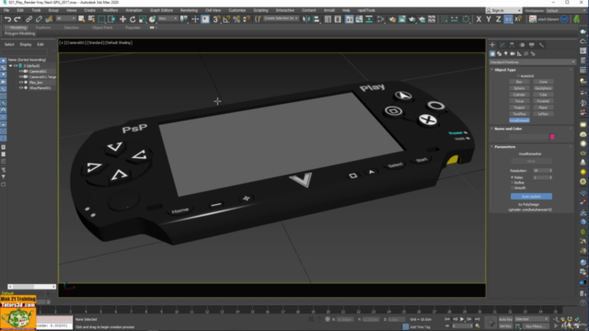The height and width of the screenshot is (331, 589).
Task: Toggle visibility of the 0 (default) layer
Action: coord(16,65)
